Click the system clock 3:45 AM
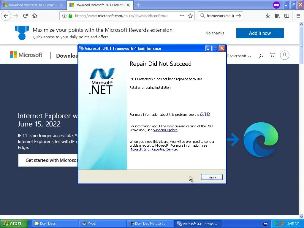The width and height of the screenshot is (304, 228). (293, 224)
